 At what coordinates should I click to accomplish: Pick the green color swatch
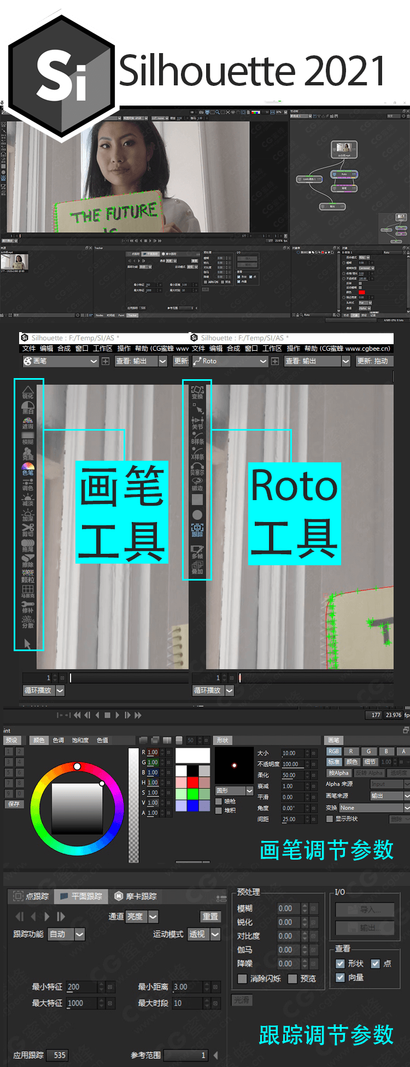click(x=193, y=794)
